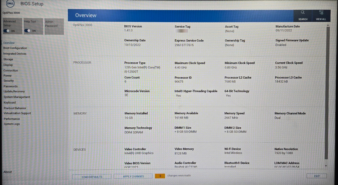Click the Load Defaults button
This screenshot has width=338, height=185.
[92, 177]
